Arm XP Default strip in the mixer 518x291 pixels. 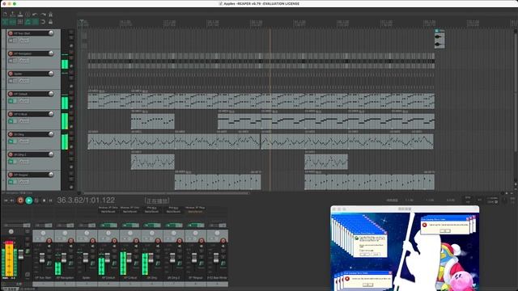pos(114,241)
